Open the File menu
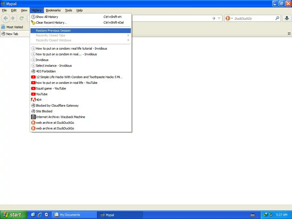 (x=4, y=10)
